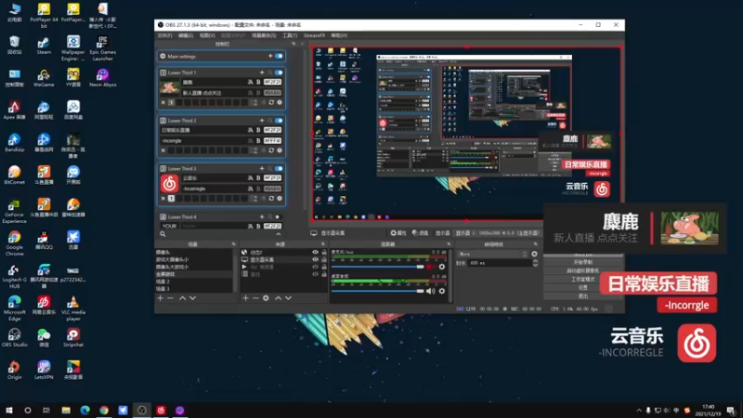This screenshot has height=418, width=743.
Task: Open the 麦克风/Aux audio settings gear
Action: [x=442, y=267]
